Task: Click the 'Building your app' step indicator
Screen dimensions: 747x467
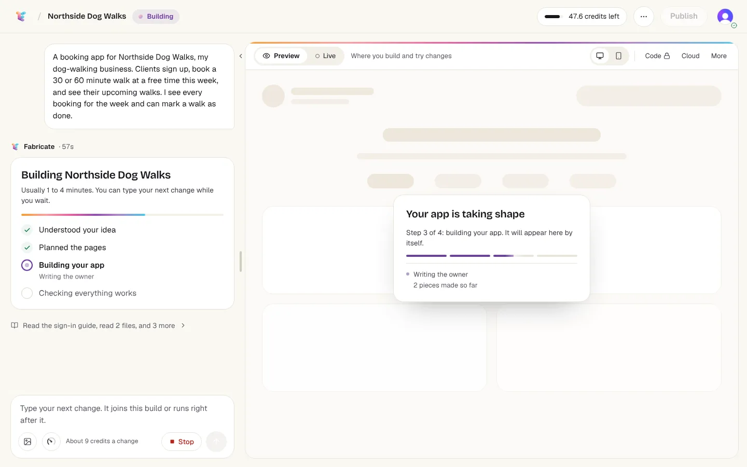Action: click(27, 265)
